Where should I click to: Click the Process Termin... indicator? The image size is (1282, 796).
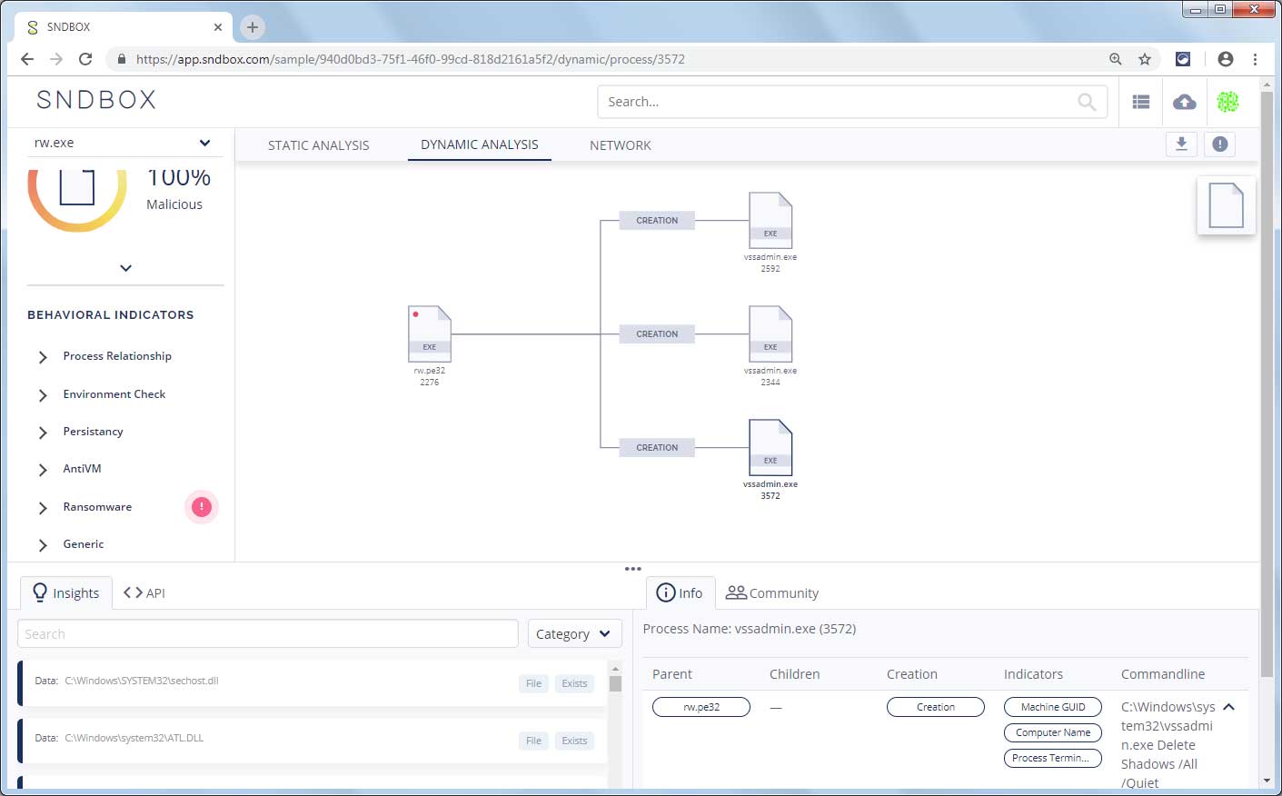click(1053, 758)
